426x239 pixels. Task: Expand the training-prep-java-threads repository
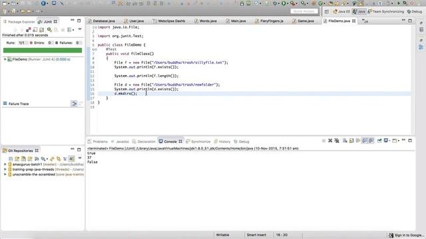5,169
